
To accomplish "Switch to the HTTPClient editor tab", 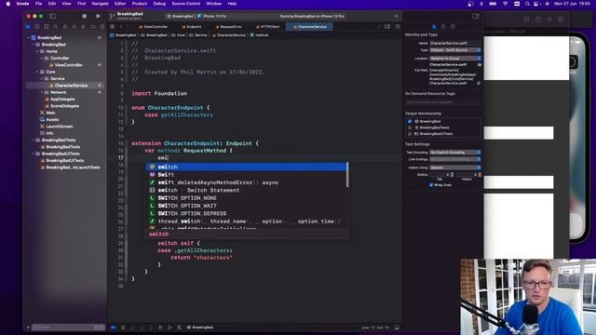I will pos(267,27).
